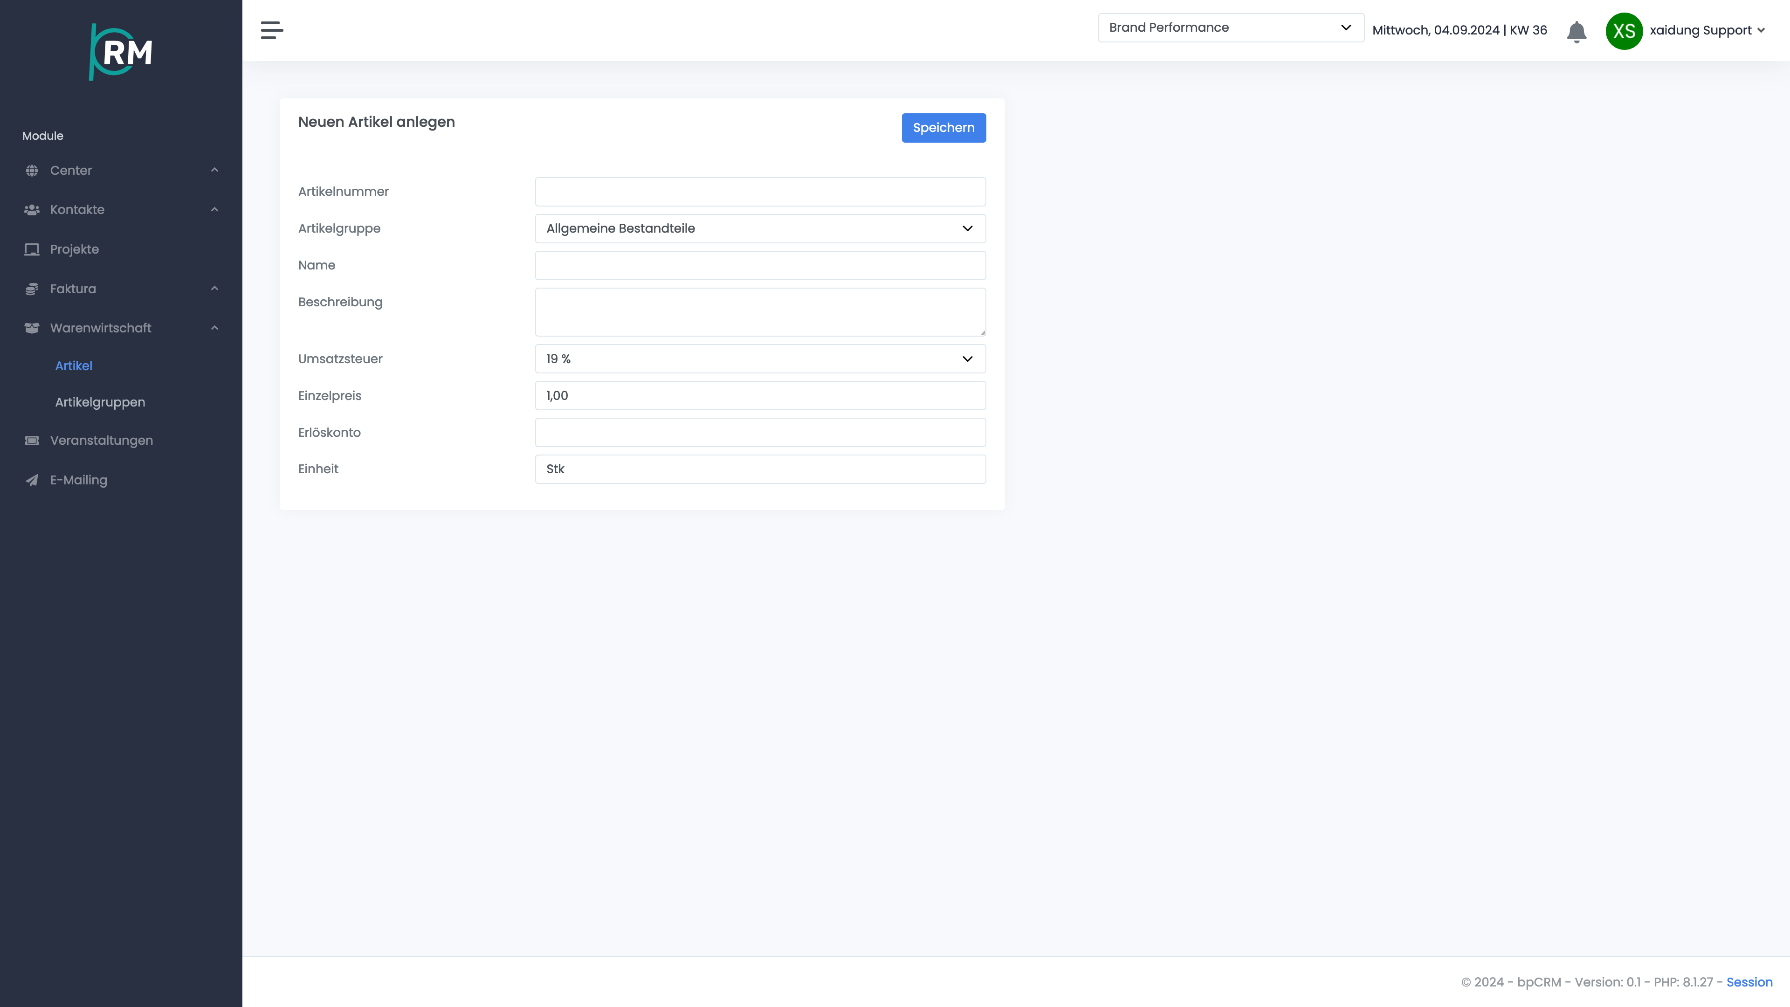The width and height of the screenshot is (1790, 1007).
Task: Click the Module sidebar heading
Action: [x=42, y=136]
